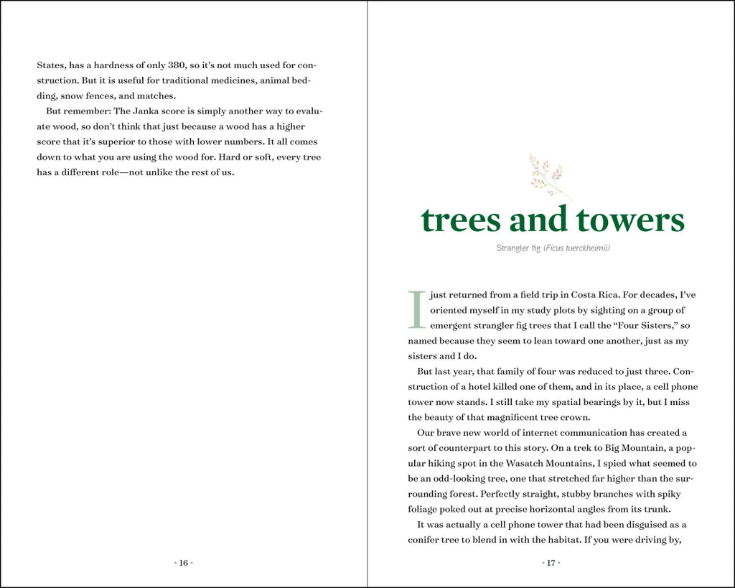Click the paragraph starting "But last year"
The height and width of the screenshot is (588, 735).
pos(552,394)
